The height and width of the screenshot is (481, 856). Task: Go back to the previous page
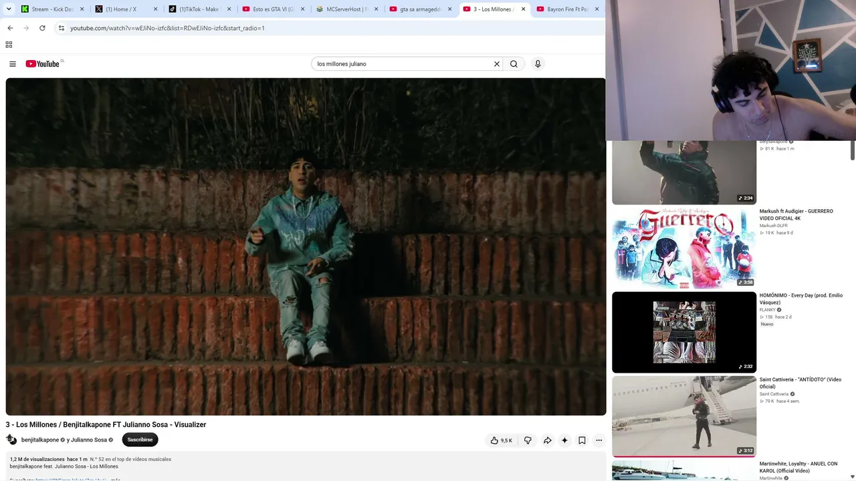10,28
